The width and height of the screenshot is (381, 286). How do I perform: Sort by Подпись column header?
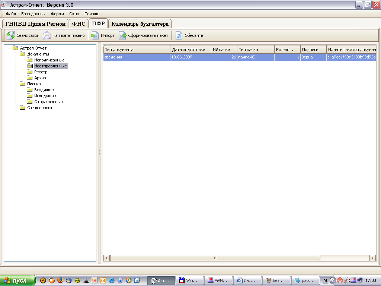click(313, 50)
